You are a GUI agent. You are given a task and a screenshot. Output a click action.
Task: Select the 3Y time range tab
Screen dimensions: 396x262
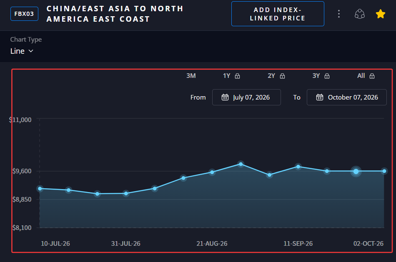(x=316, y=76)
